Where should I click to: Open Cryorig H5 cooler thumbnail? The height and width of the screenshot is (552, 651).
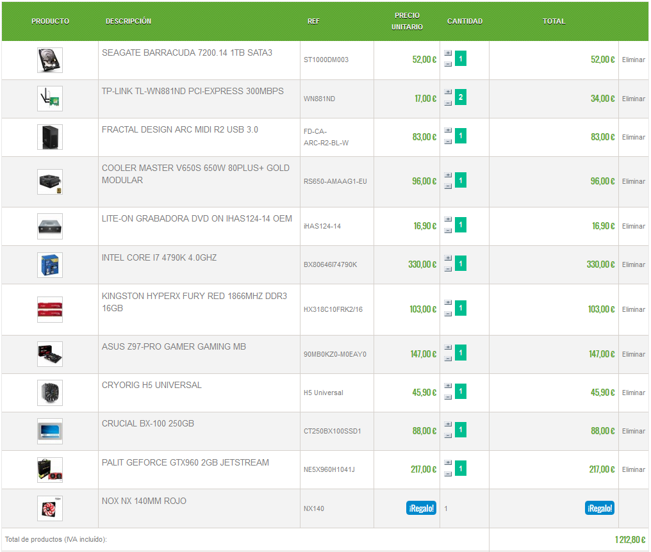tap(50, 393)
